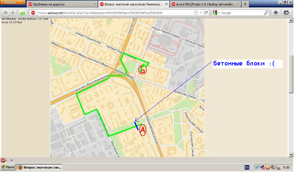Click the green signal bars icon
The width and height of the screenshot is (294, 174).
pyautogui.click(x=22, y=12)
